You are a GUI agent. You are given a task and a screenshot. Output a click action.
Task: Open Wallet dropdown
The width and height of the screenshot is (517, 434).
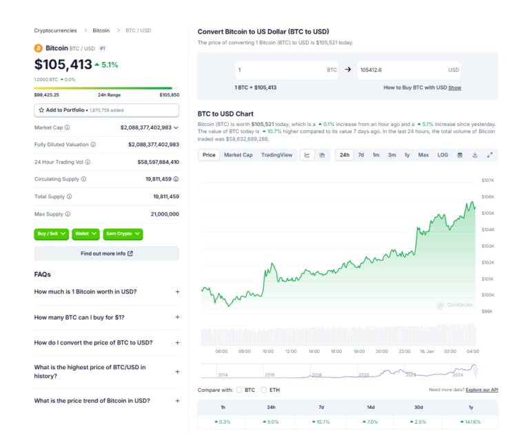tap(85, 234)
